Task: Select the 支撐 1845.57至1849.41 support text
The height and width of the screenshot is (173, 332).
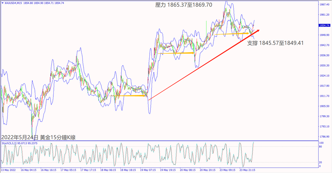Action: point(275,43)
